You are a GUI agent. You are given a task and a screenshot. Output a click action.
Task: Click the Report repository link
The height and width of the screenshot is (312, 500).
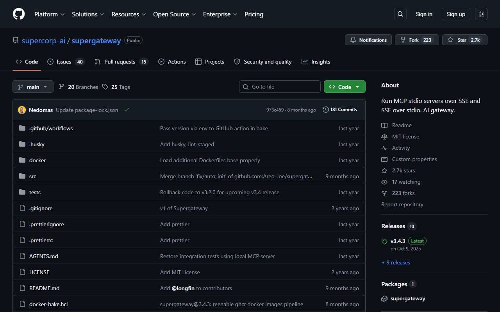point(402,204)
